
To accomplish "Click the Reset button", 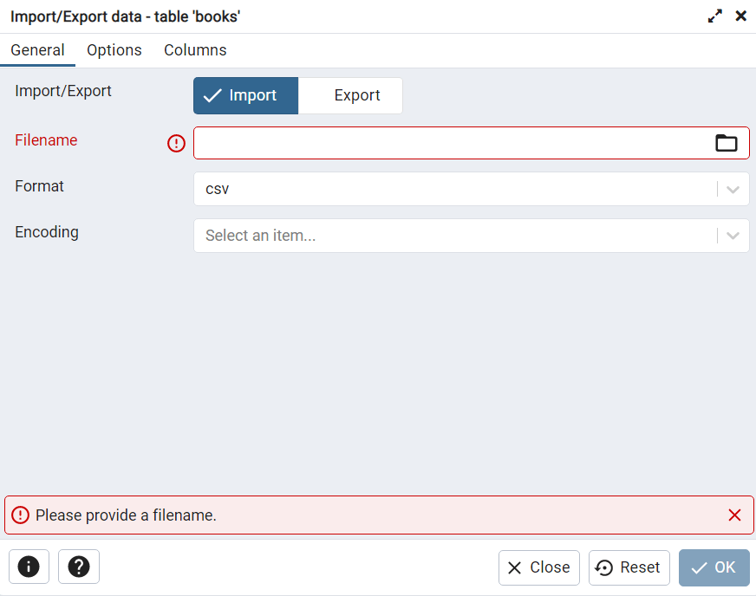I will (629, 567).
